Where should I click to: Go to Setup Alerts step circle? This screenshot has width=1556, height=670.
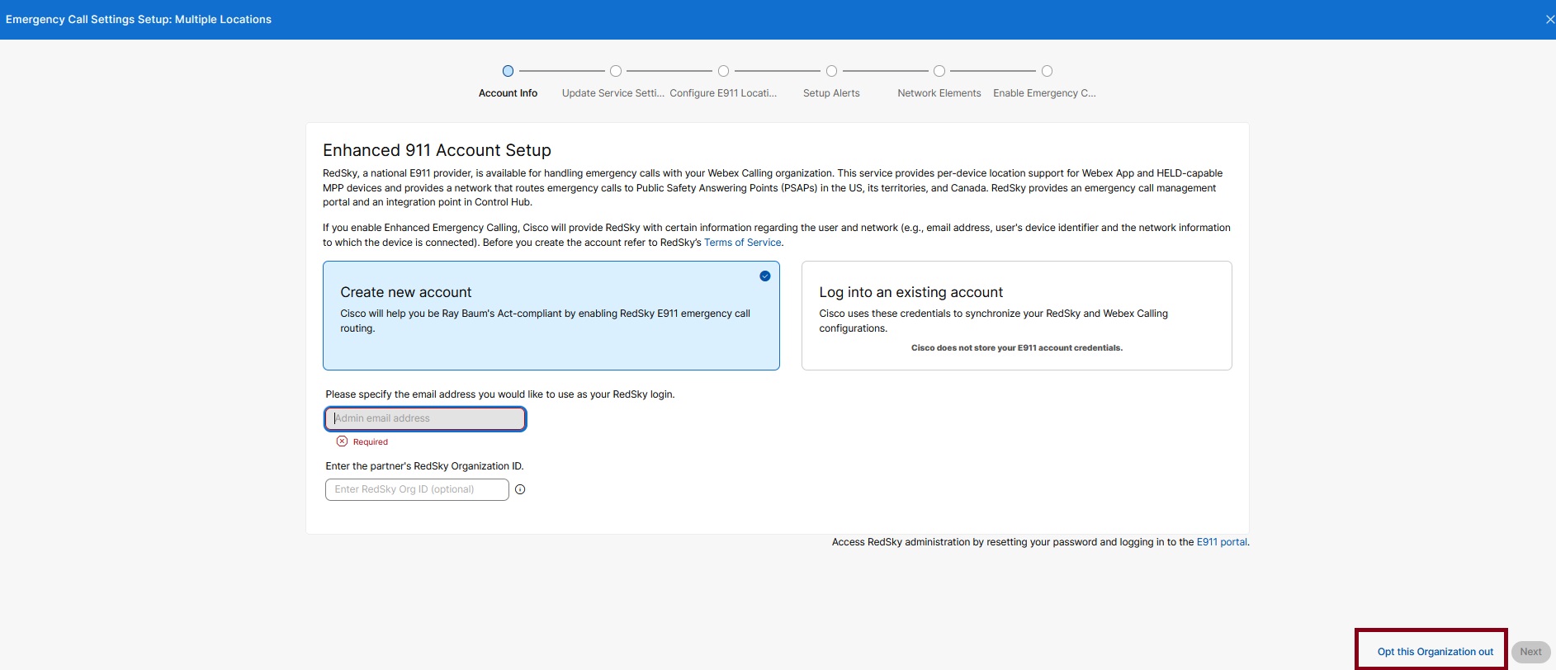pyautogui.click(x=831, y=71)
